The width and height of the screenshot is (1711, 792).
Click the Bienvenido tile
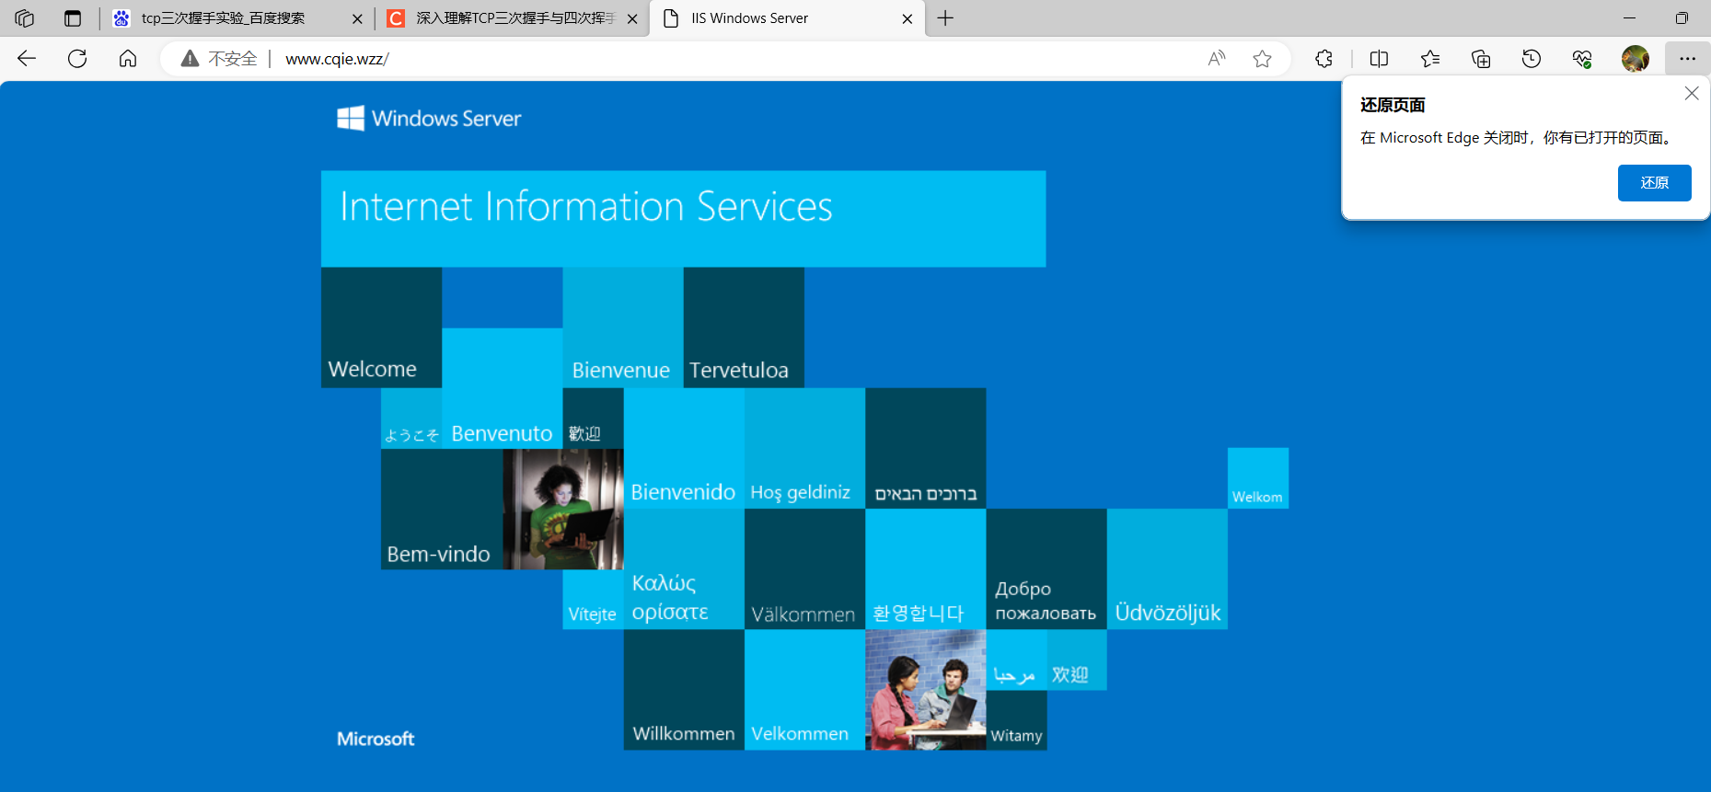coord(684,448)
